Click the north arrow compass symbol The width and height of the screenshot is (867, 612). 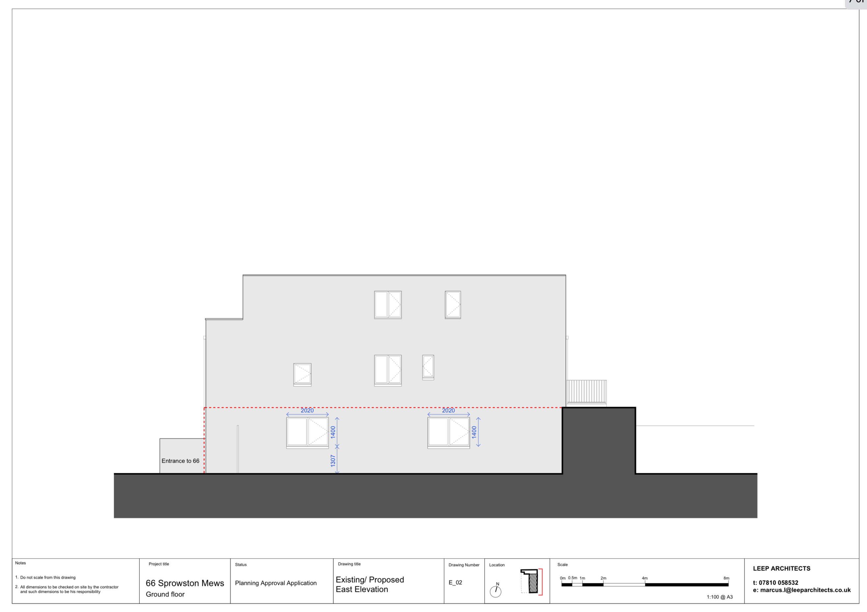click(495, 591)
